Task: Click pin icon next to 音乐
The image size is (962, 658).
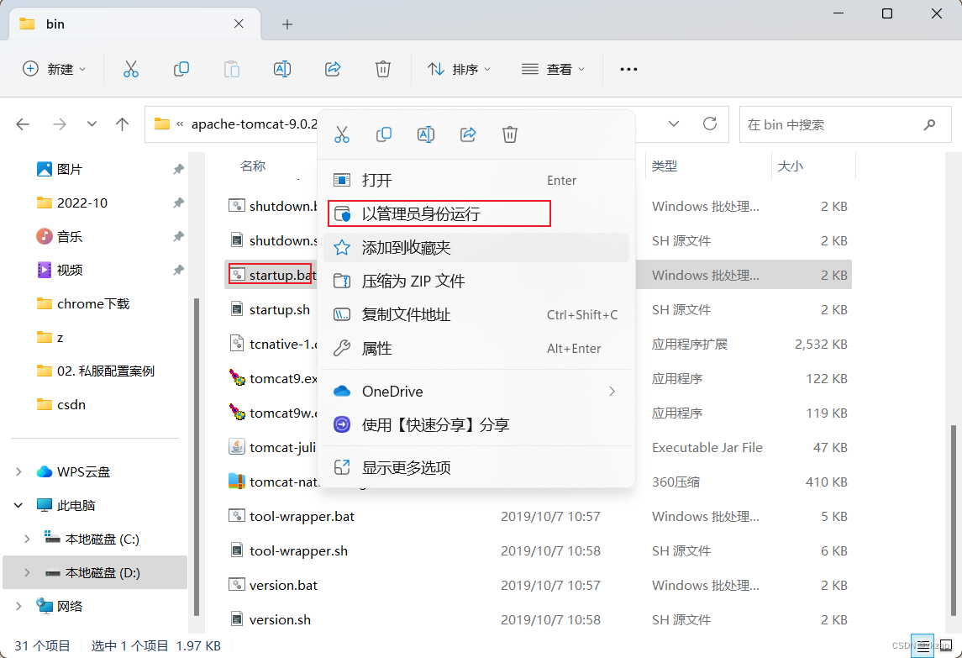Action: tap(178, 236)
